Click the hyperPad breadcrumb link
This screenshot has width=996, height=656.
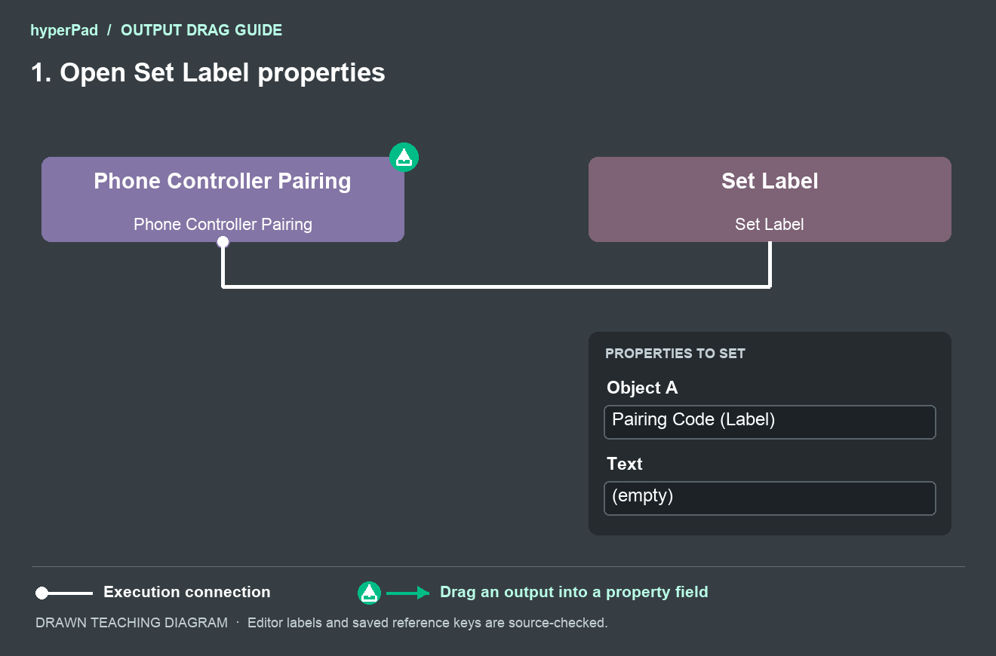click(x=64, y=31)
